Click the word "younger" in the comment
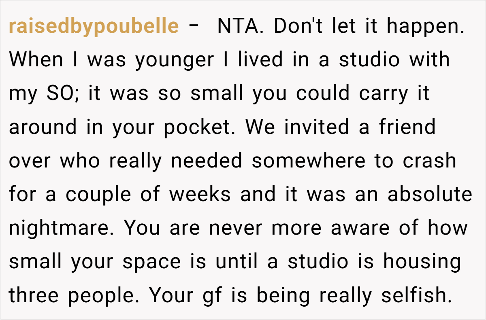This screenshot has height=320, width=486. point(175,60)
